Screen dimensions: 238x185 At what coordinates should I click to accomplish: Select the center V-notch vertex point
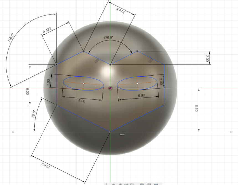110,65
